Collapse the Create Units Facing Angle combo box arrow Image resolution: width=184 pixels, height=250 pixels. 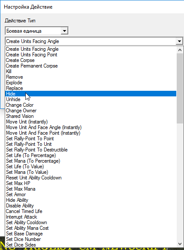(179, 41)
